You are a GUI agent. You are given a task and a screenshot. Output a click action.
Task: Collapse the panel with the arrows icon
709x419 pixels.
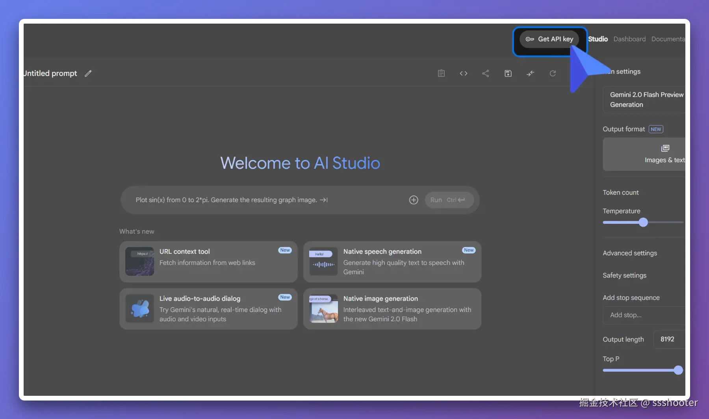pyautogui.click(x=530, y=73)
